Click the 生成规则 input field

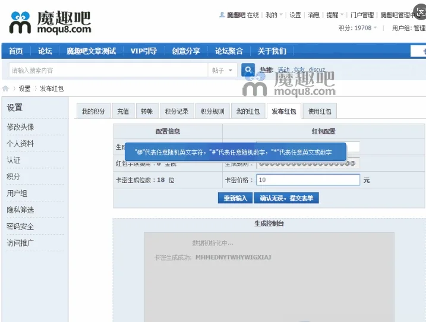[308, 163]
